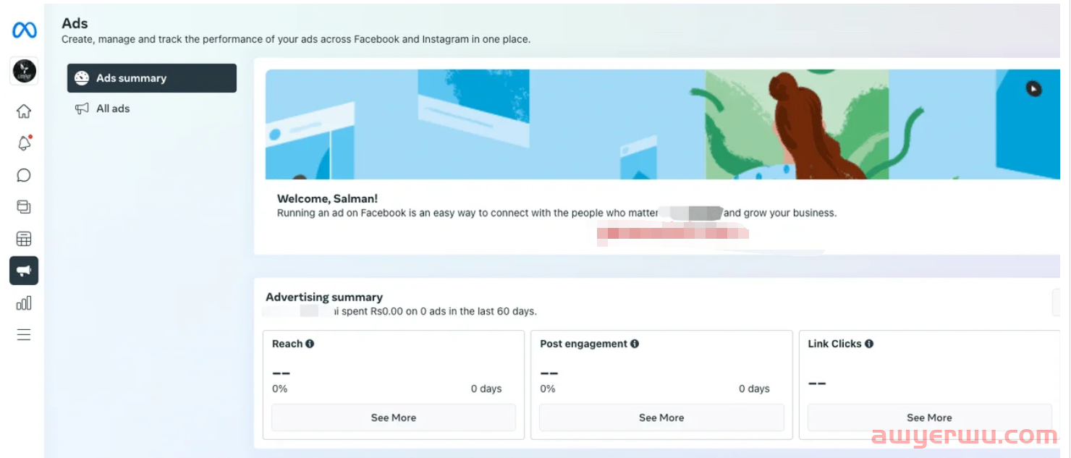The image size is (1071, 458).
Task: Open Posts and content icon
Action: 24,207
